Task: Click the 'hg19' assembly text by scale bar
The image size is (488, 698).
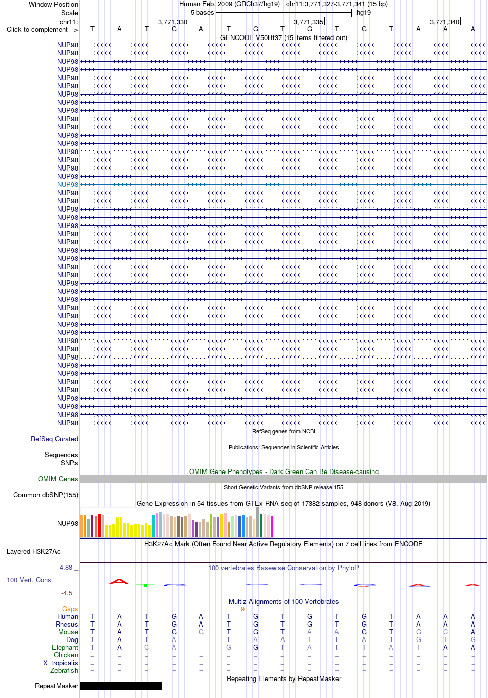Action: click(364, 12)
